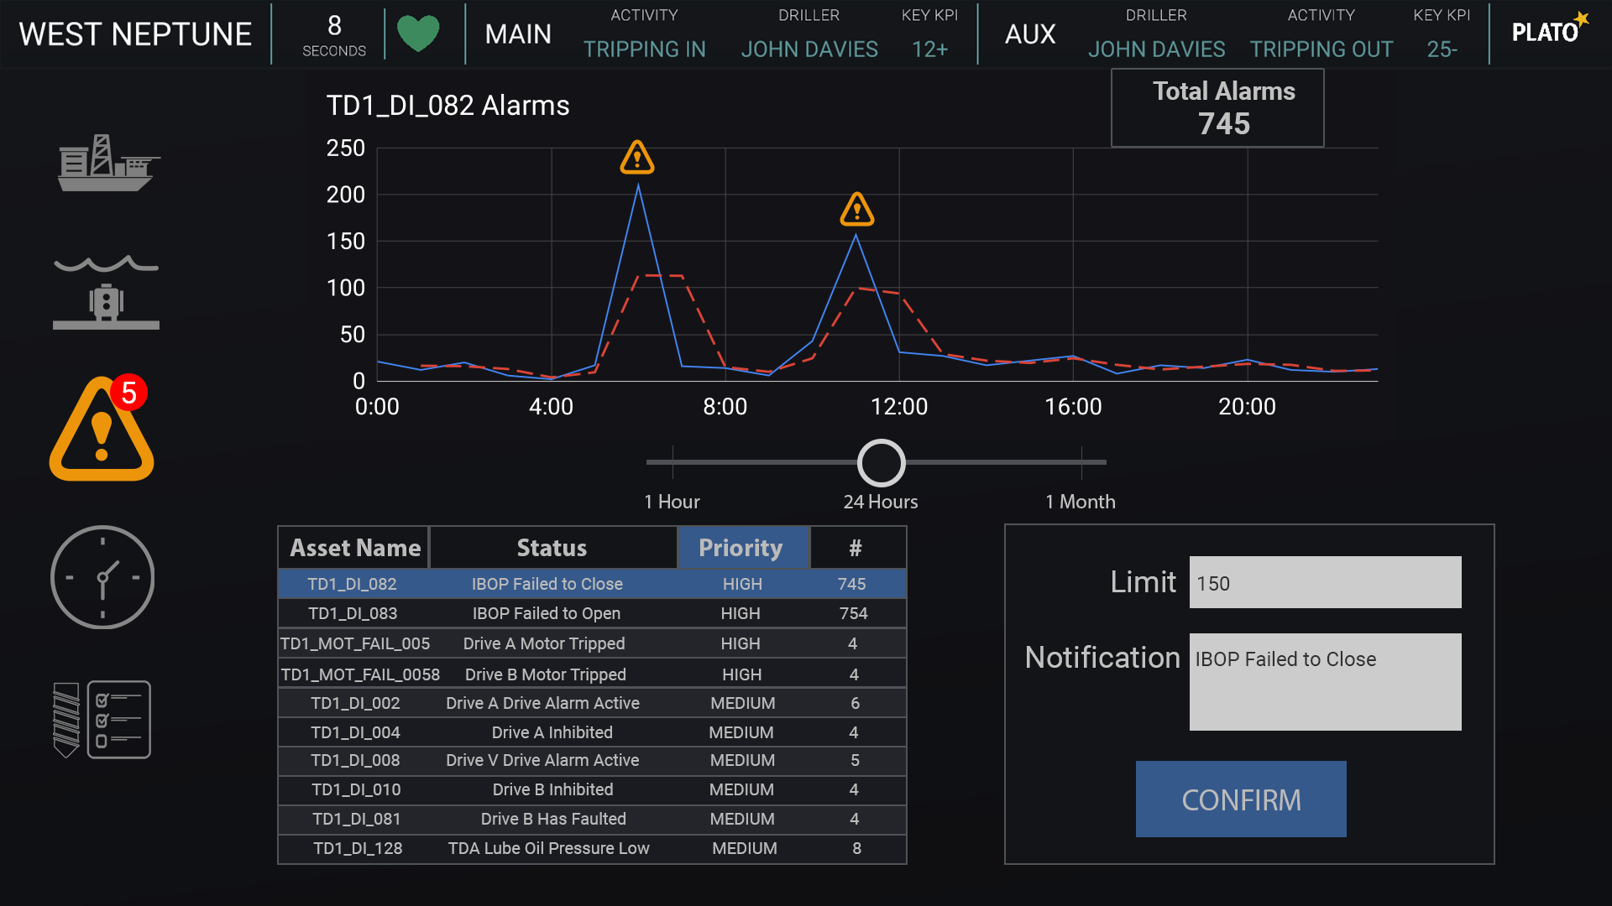Click the AUX driller JOHN DAVIES

click(x=1156, y=49)
